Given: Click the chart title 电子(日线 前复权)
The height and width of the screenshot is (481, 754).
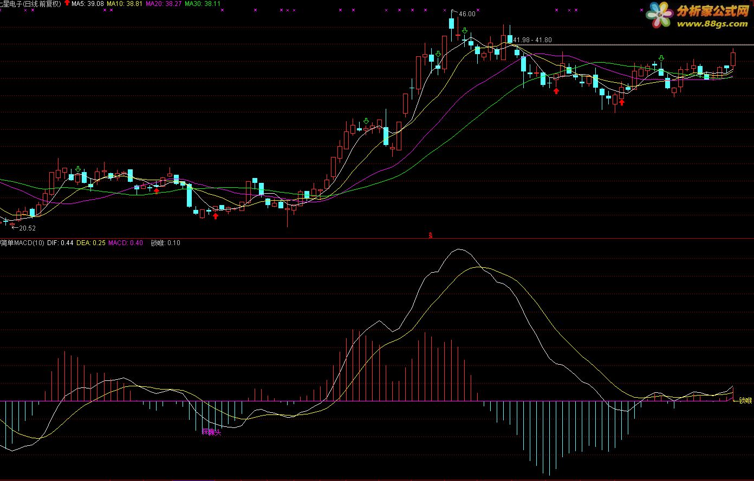Looking at the screenshot, I should click(30, 4).
